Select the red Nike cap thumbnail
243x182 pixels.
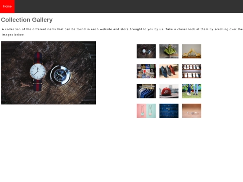tap(169, 91)
